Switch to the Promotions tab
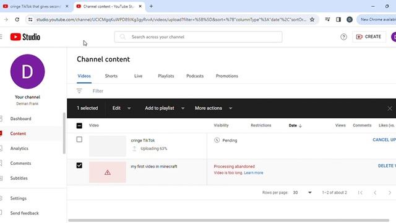Image resolution: width=396 pixels, height=223 pixels. [x=227, y=76]
